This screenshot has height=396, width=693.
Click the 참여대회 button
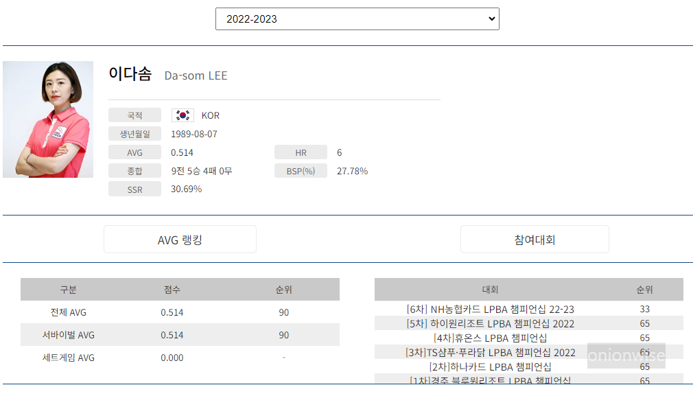pyautogui.click(x=535, y=239)
